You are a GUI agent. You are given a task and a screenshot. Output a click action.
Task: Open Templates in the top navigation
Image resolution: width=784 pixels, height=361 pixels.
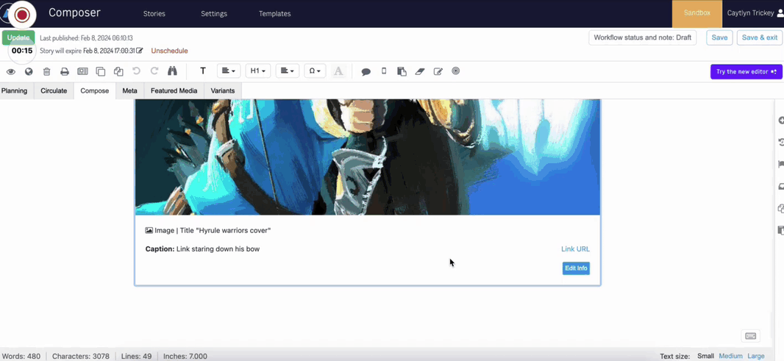tap(274, 14)
